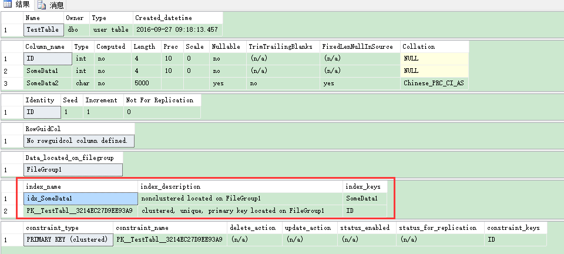This screenshot has height=254, width=564.
Task: Click the Collation column header
Action: 435,47
